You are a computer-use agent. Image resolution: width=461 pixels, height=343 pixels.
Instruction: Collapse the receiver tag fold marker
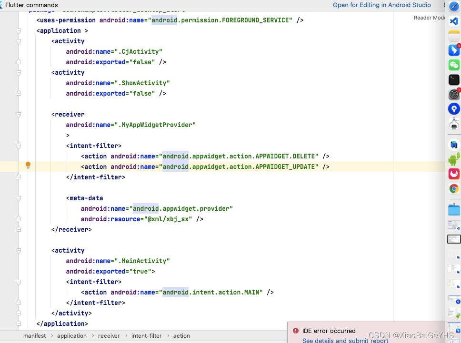[19, 115]
